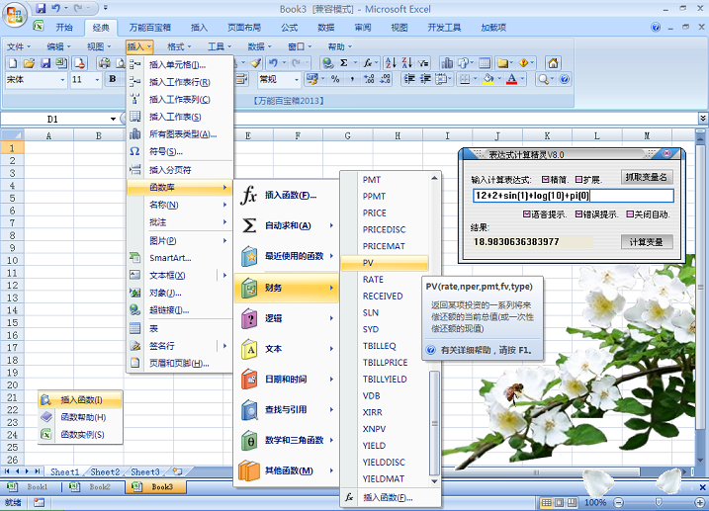The width and height of the screenshot is (709, 511).
Task: Click the fill color paint bucket swatch
Action: [487, 79]
